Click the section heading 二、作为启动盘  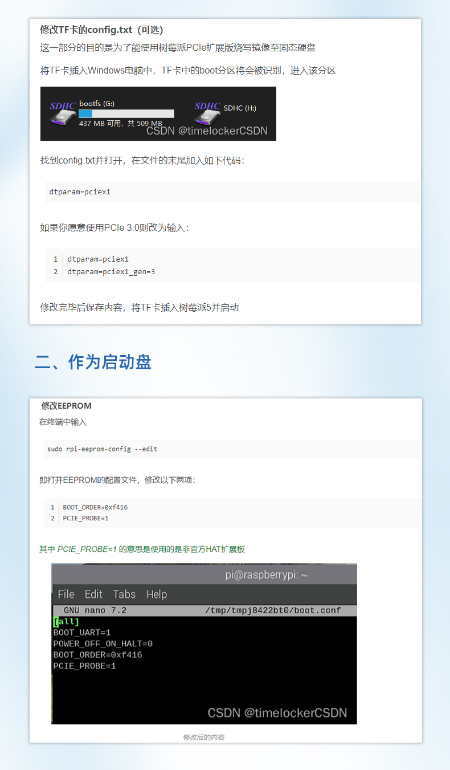point(93,362)
